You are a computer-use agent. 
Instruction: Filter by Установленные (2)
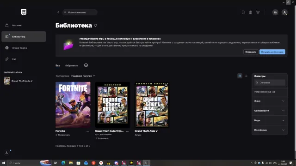(x=265, y=92)
